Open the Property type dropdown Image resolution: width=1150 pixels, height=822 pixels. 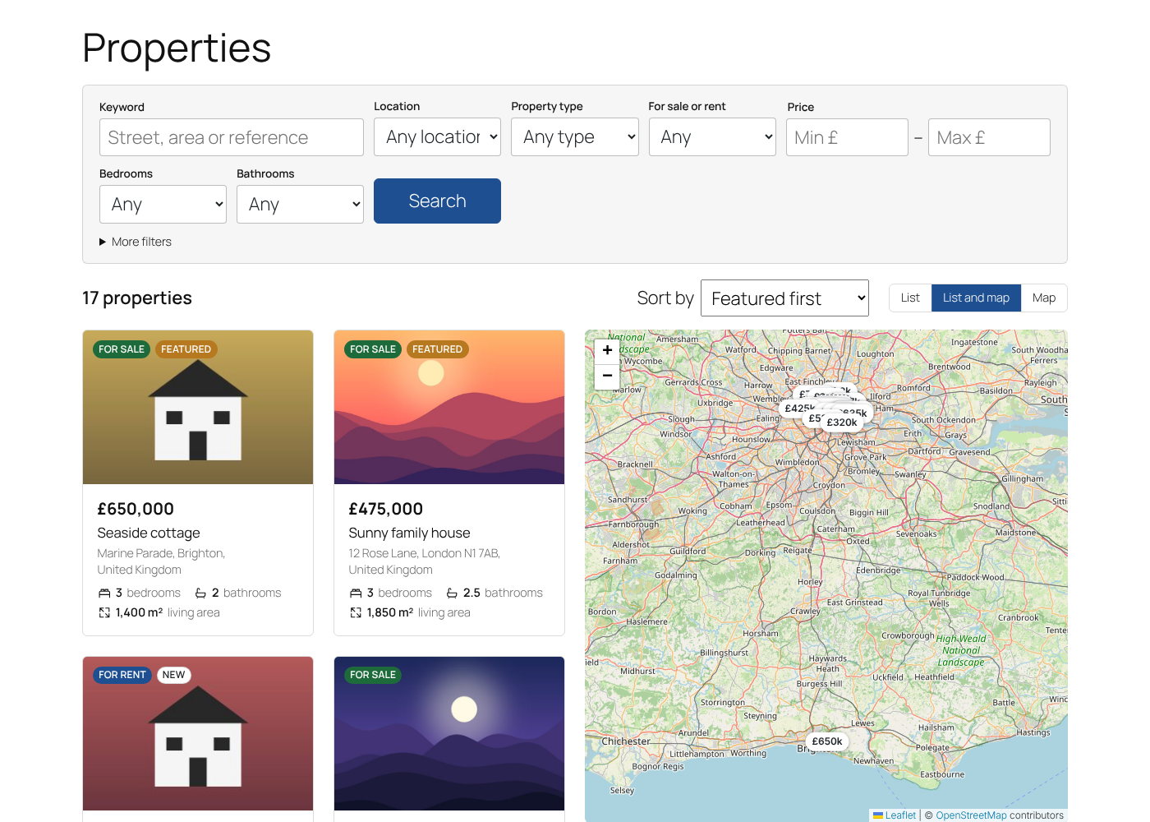(x=575, y=137)
